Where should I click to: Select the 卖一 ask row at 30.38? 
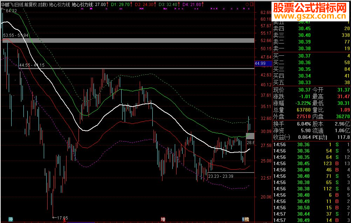[311, 48]
